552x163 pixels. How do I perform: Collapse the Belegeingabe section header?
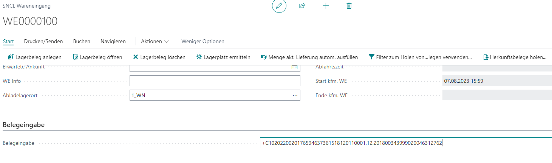24,125
